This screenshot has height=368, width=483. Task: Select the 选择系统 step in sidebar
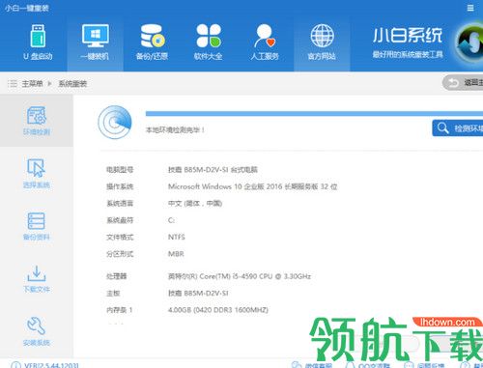click(x=37, y=173)
